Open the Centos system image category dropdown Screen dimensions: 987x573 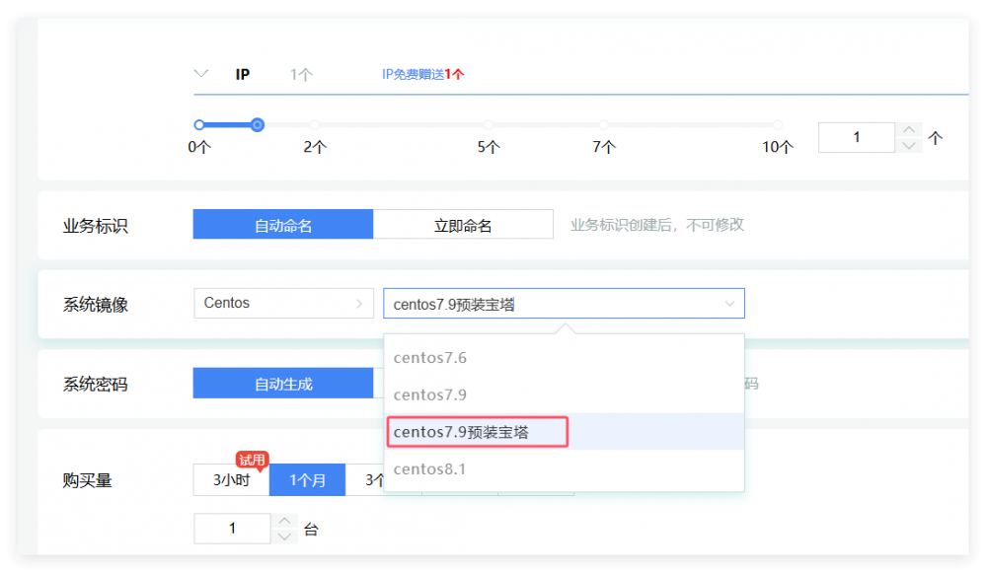[283, 303]
